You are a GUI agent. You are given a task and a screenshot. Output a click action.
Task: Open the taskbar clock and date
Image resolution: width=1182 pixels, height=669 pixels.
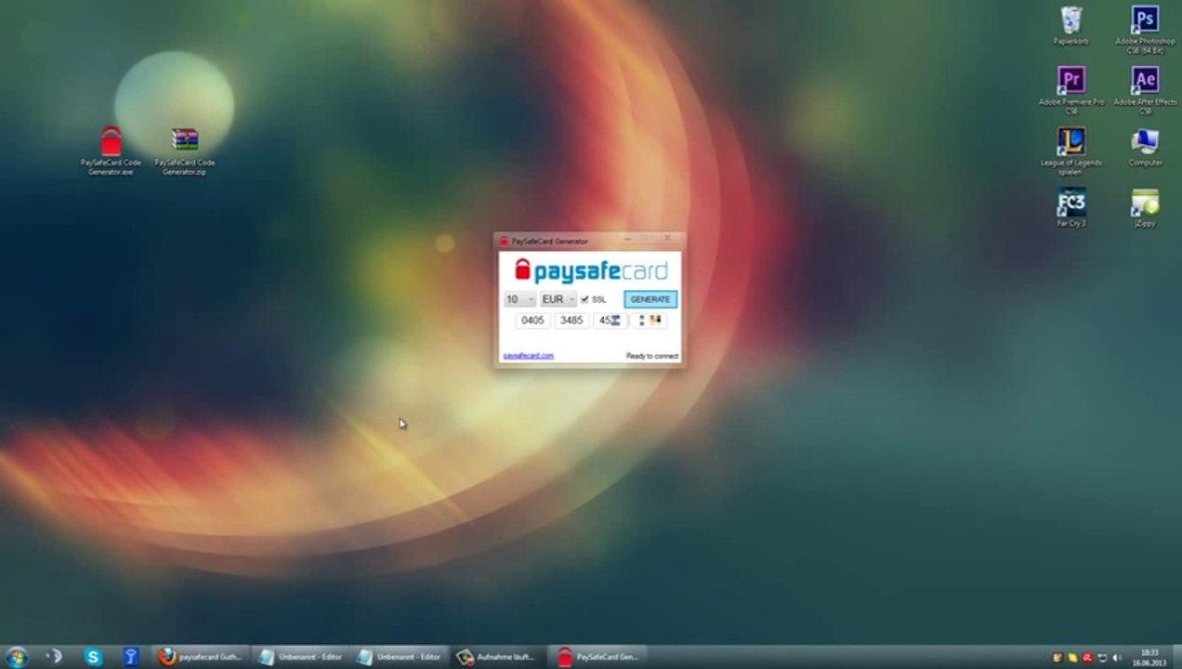tap(1149, 658)
